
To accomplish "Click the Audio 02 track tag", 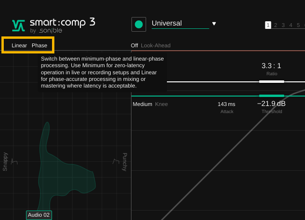I will click(x=39, y=215).
